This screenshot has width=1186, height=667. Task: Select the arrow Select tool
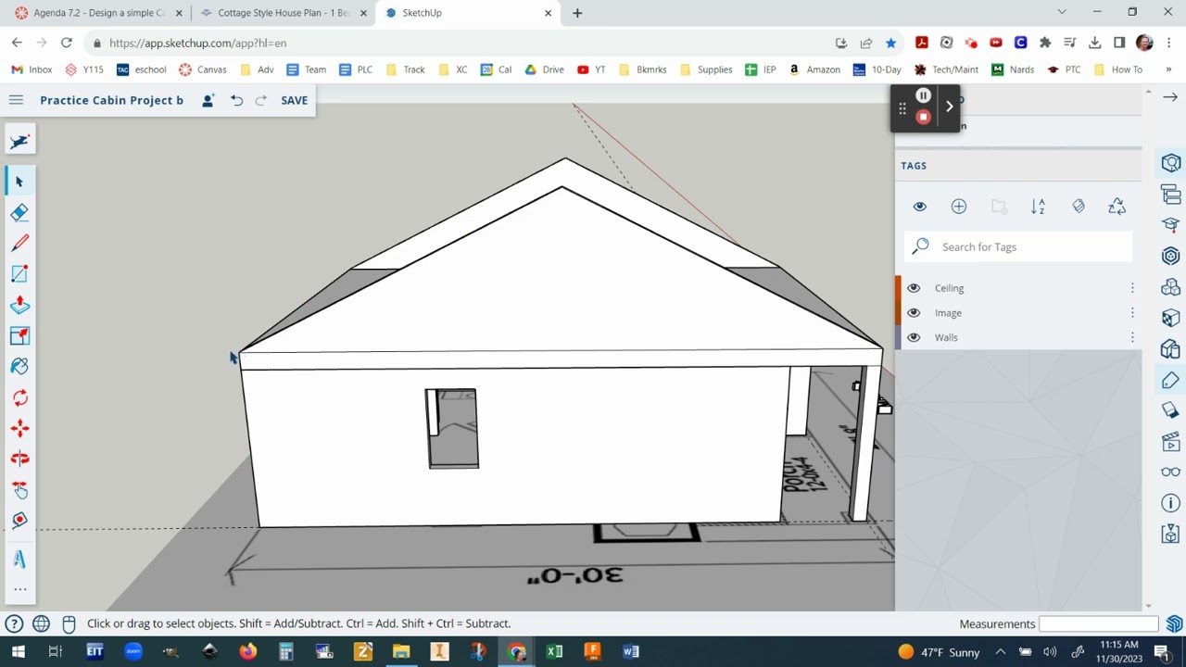coord(19,182)
